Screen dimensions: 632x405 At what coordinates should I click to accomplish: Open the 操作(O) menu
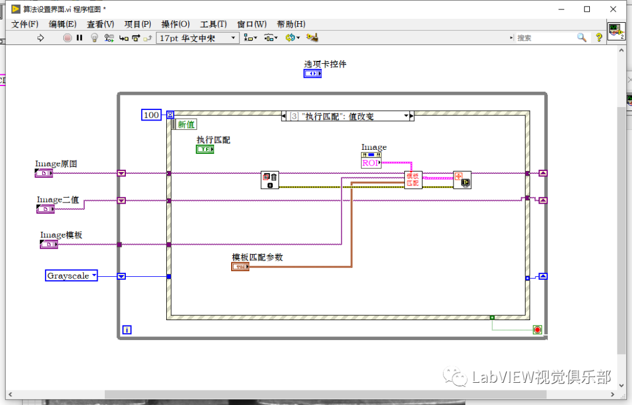pyautogui.click(x=176, y=24)
